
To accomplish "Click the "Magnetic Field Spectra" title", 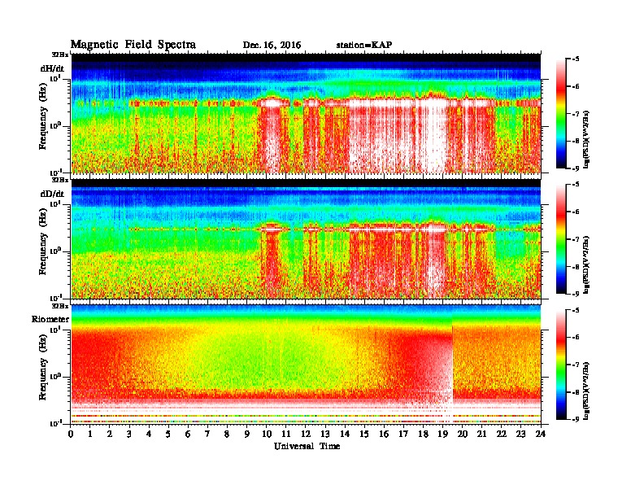I will point(133,45).
